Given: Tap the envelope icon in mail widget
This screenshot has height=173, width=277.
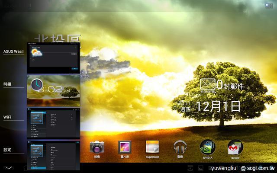Looking at the screenshot, I should [x=208, y=84].
